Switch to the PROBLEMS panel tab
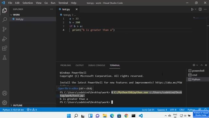This screenshot has height=118, width=209. [66, 65]
